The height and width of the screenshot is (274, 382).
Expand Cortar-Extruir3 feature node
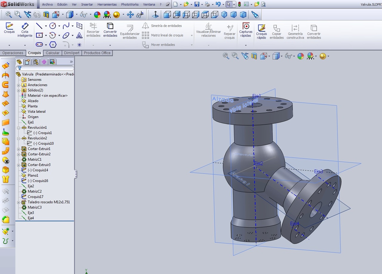pyautogui.click(x=19, y=165)
